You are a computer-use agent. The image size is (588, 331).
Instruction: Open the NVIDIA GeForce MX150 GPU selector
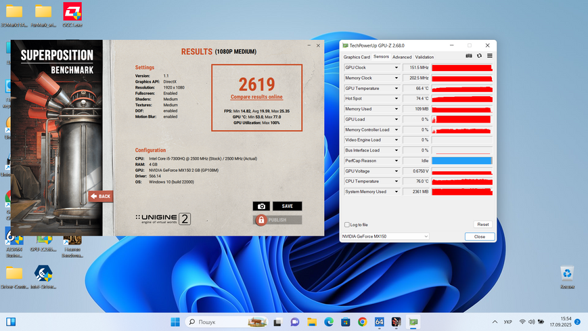tap(385, 236)
